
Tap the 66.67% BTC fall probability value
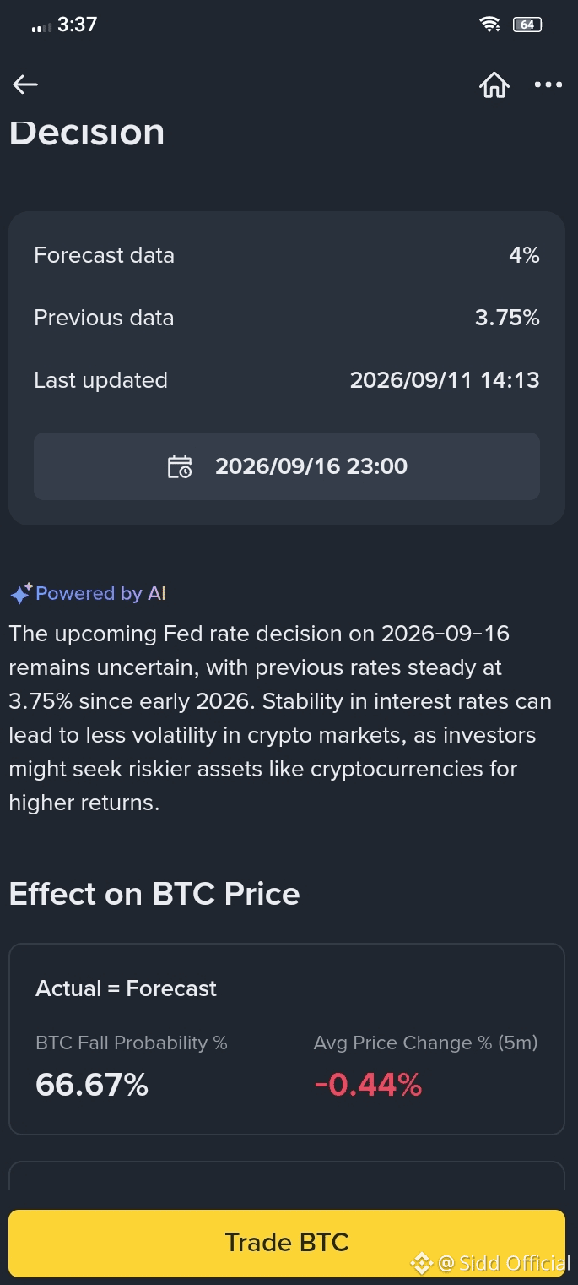pos(92,1085)
